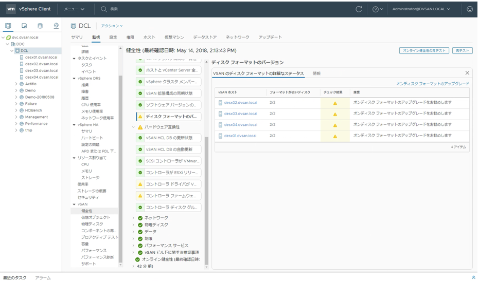Open the アクション dropdown

(112, 26)
